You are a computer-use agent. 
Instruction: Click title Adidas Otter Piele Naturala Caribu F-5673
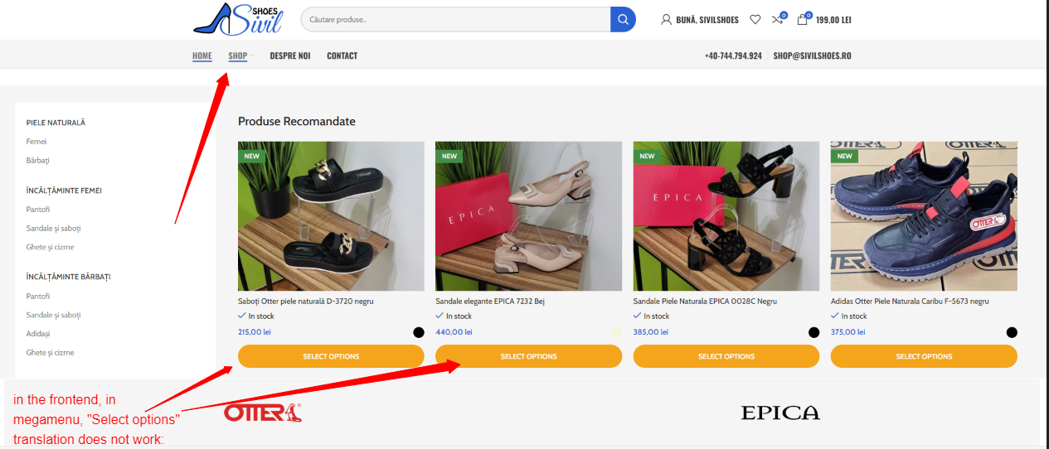(910, 302)
